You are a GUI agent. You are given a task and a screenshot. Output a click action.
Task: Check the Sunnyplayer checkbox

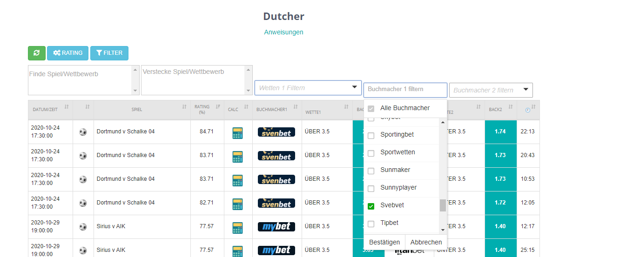pos(371,189)
